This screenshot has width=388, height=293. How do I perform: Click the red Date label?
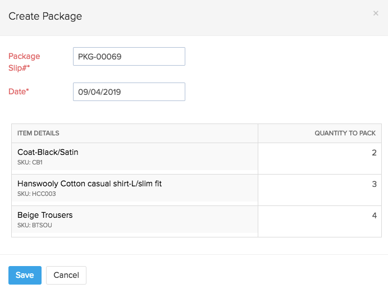(17, 91)
